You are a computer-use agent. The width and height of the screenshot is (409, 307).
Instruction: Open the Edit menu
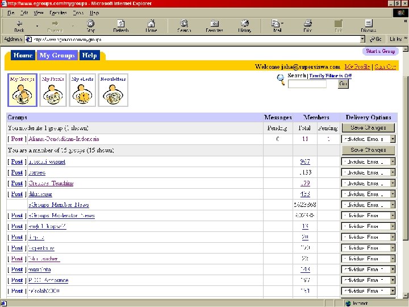[24, 13]
